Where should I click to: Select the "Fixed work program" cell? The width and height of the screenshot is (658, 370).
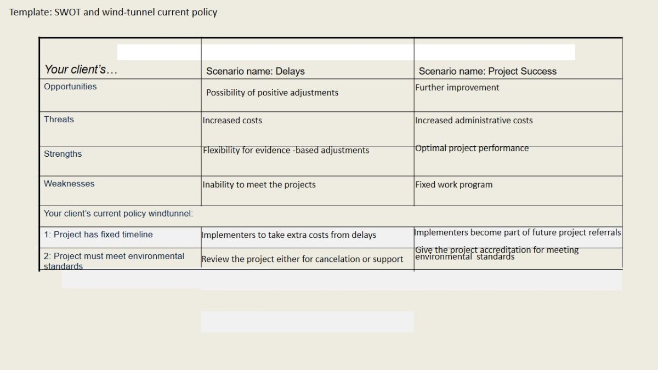(453, 185)
